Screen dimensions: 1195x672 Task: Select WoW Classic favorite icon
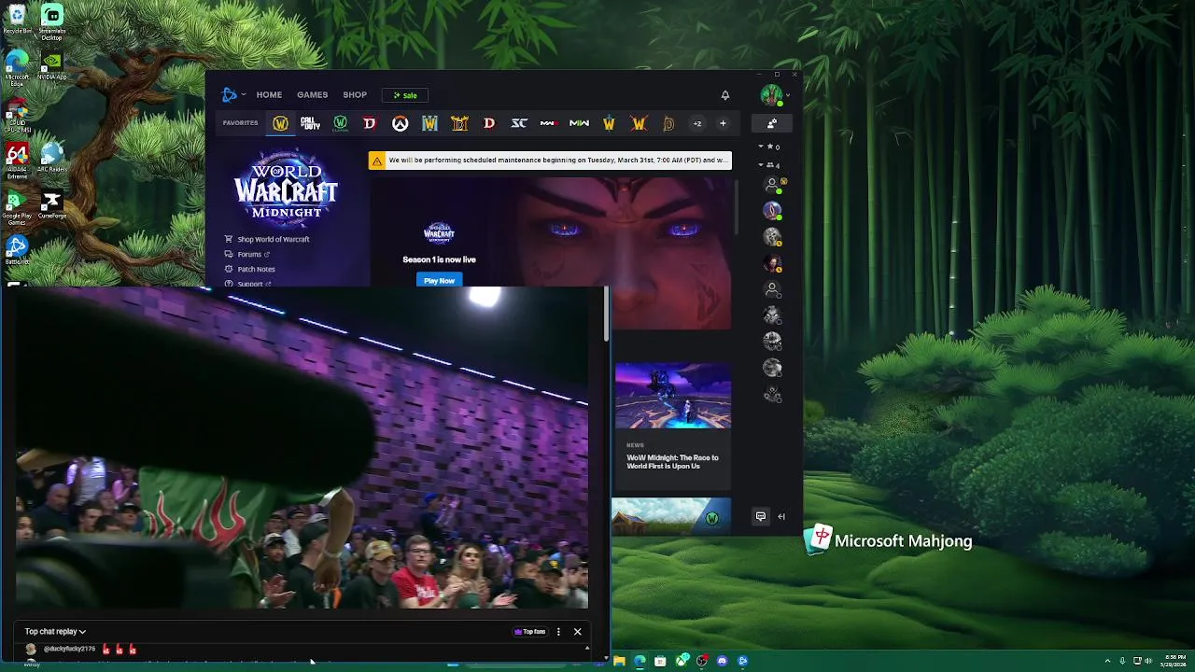point(340,123)
